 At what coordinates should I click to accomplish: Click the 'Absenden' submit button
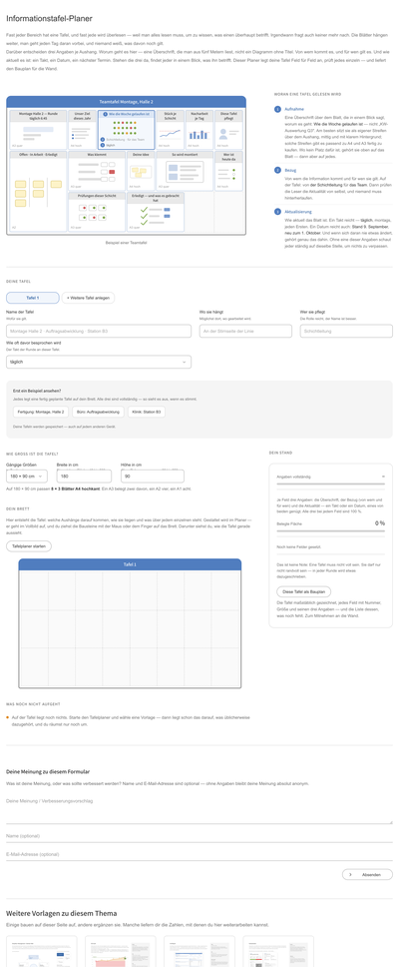click(x=367, y=874)
